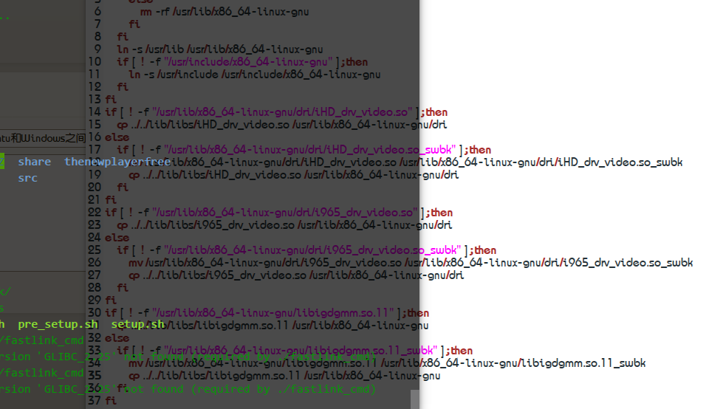Click line 27 'cp' of i965_drv_video.so
This screenshot has height=409, width=723.
[296, 275]
